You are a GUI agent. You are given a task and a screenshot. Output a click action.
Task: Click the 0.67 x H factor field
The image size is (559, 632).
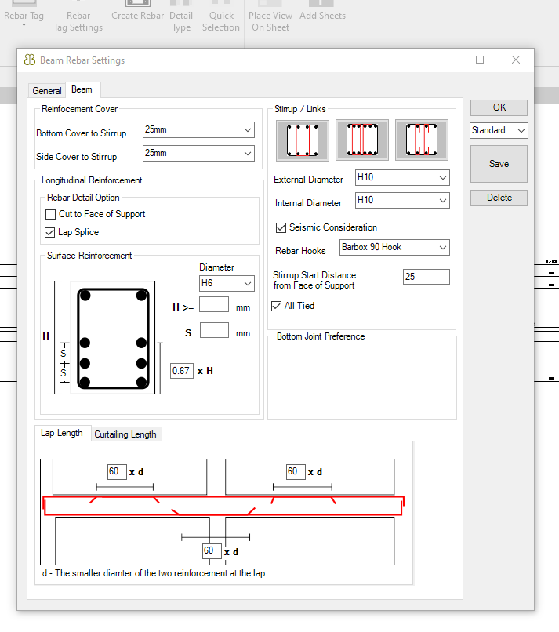click(181, 370)
